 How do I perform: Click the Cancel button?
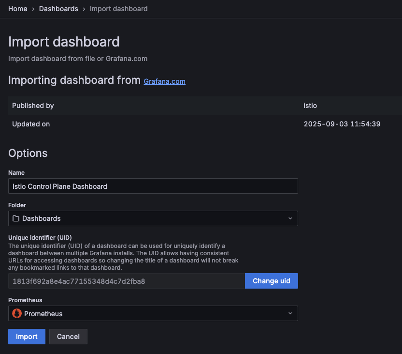(68, 337)
